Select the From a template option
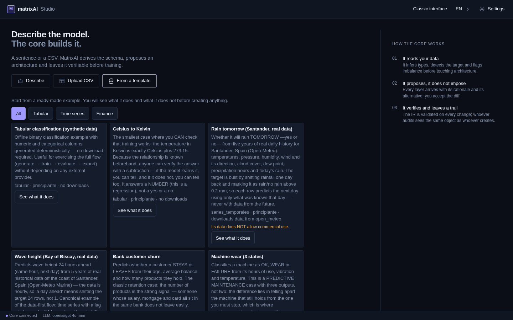This screenshot has height=320, width=513. click(129, 81)
